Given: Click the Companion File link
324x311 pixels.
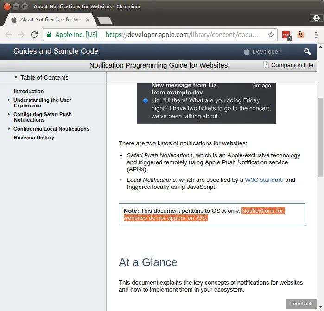Looking at the screenshot, I should click(292, 65).
